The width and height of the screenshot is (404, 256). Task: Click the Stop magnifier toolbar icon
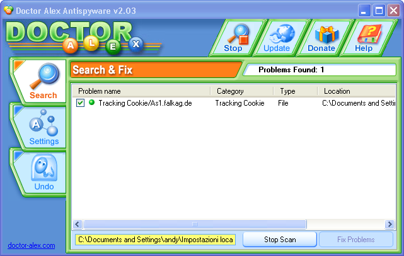(238, 34)
